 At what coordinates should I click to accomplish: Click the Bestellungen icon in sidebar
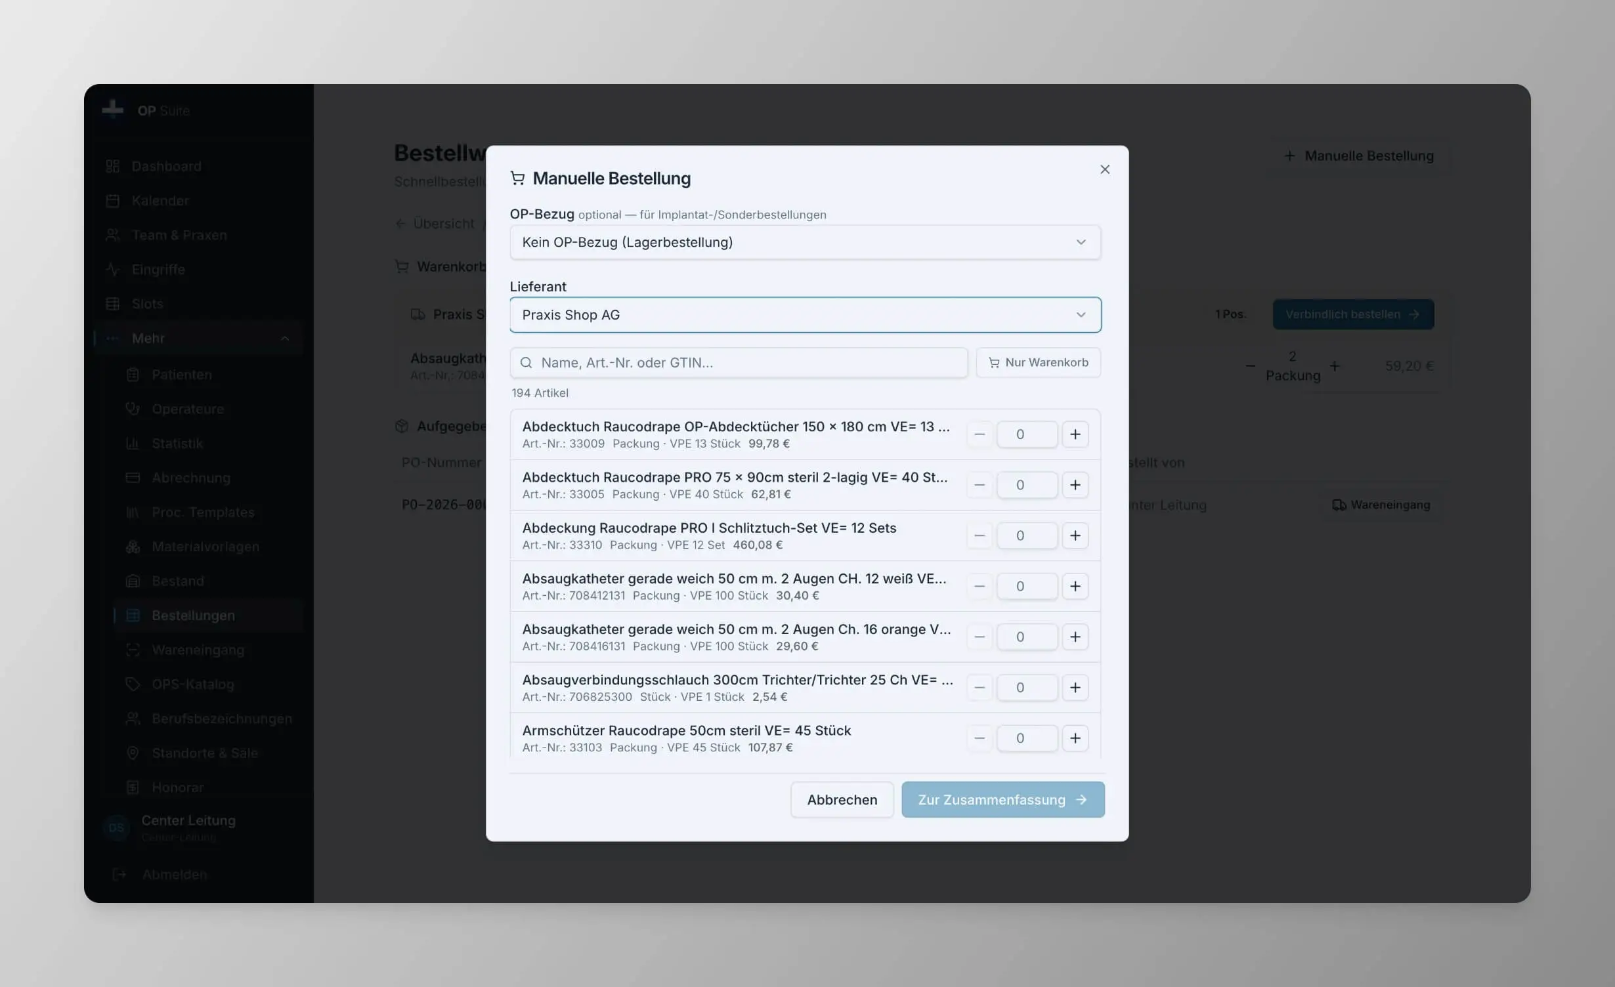[133, 615]
